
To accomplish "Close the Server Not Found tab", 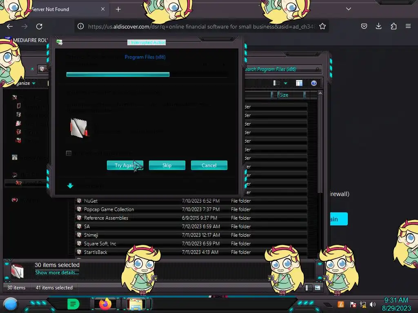I will pyautogui.click(x=103, y=9).
